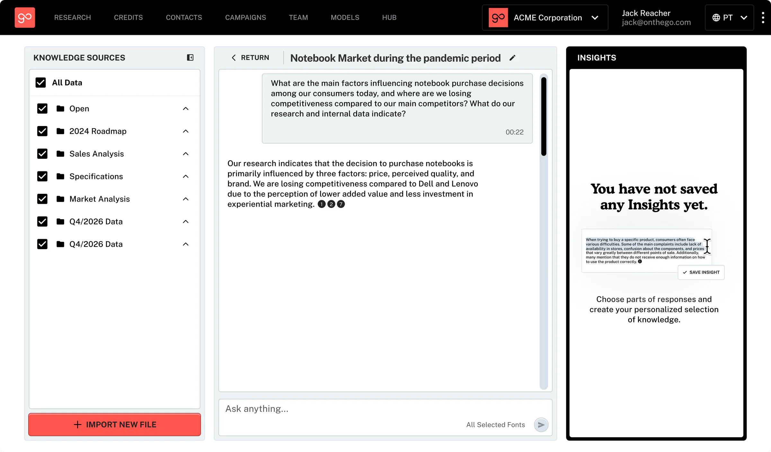
Task: Collapse the Specifications folder chevron
Action: click(x=186, y=176)
